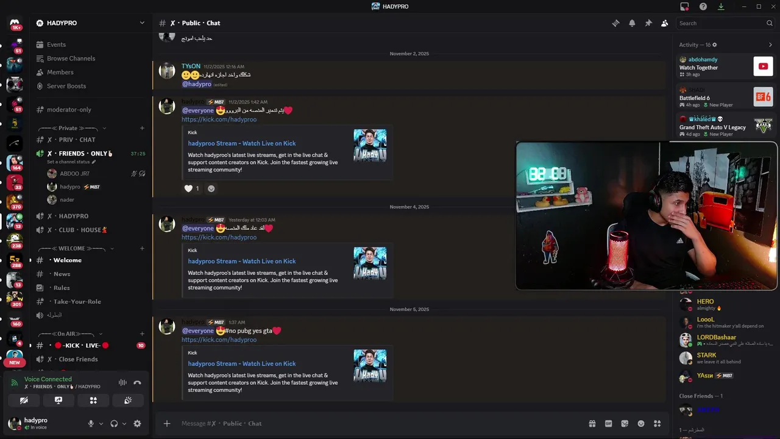Turn on camera in the voice panel
780x439 pixels.
(x=24, y=401)
